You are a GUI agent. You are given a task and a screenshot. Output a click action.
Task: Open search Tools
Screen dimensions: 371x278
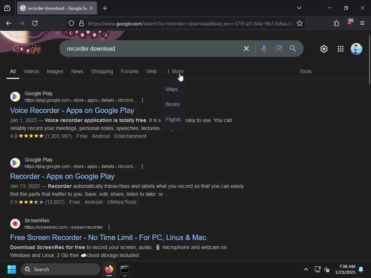305,71
